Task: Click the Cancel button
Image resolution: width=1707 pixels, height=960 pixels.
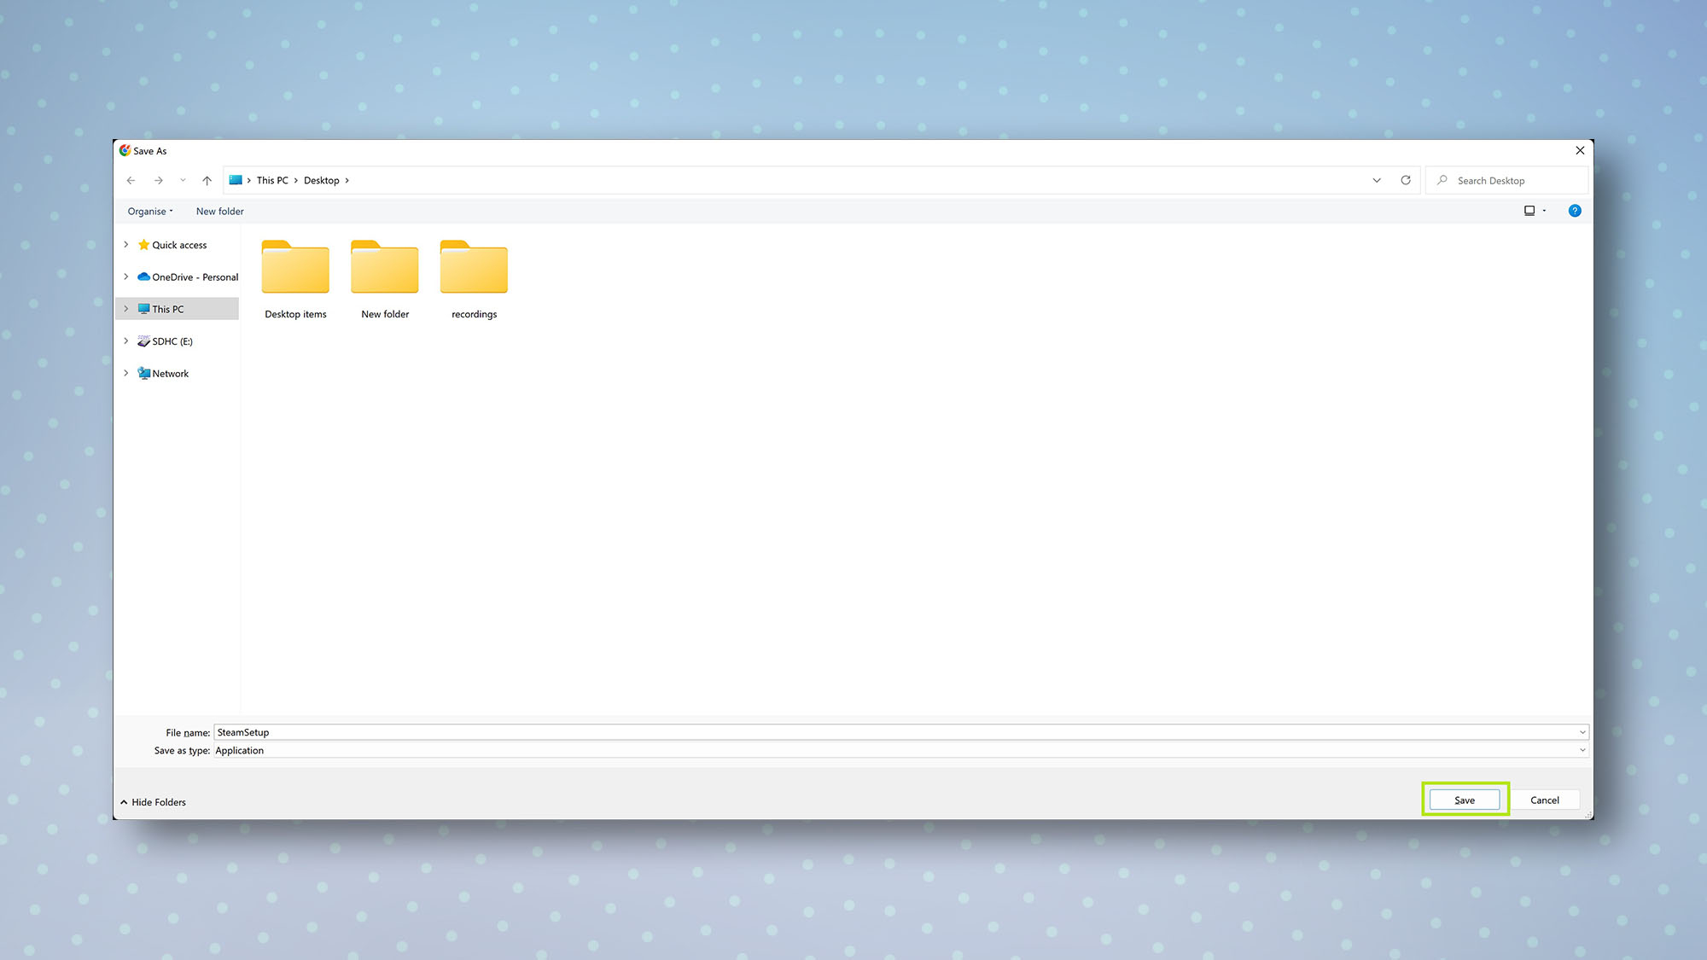Action: tap(1544, 800)
